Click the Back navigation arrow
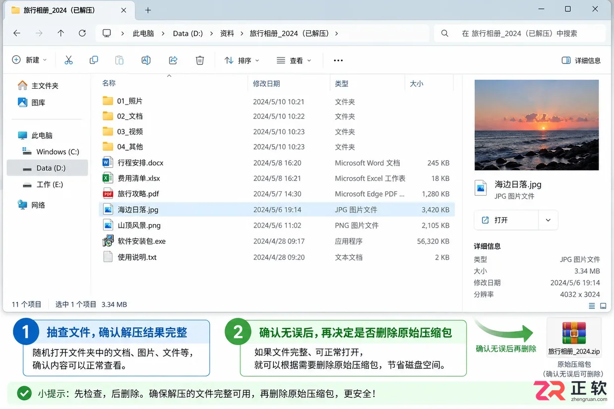The image size is (614, 409). pos(17,33)
